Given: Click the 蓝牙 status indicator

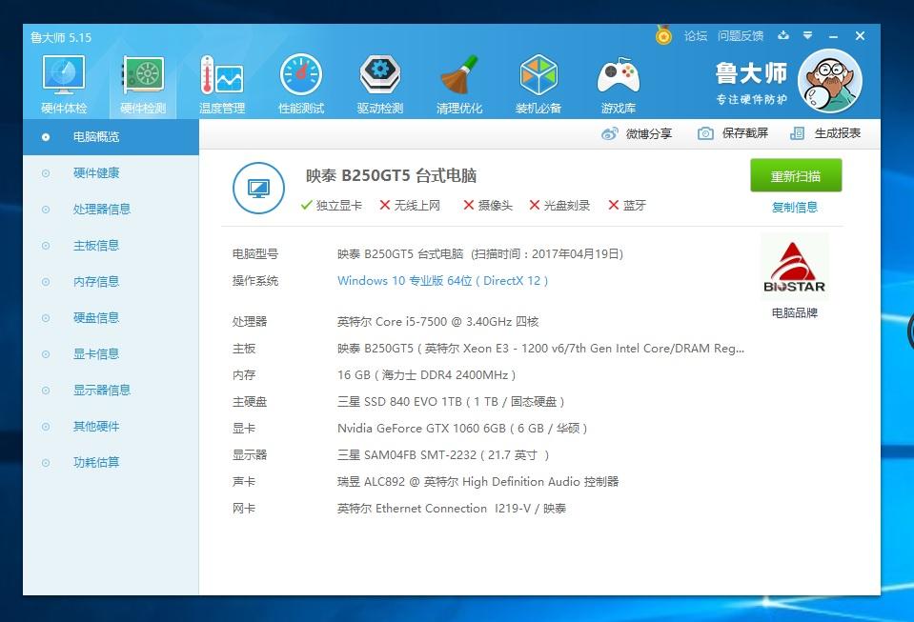Looking at the screenshot, I should click(x=627, y=205).
